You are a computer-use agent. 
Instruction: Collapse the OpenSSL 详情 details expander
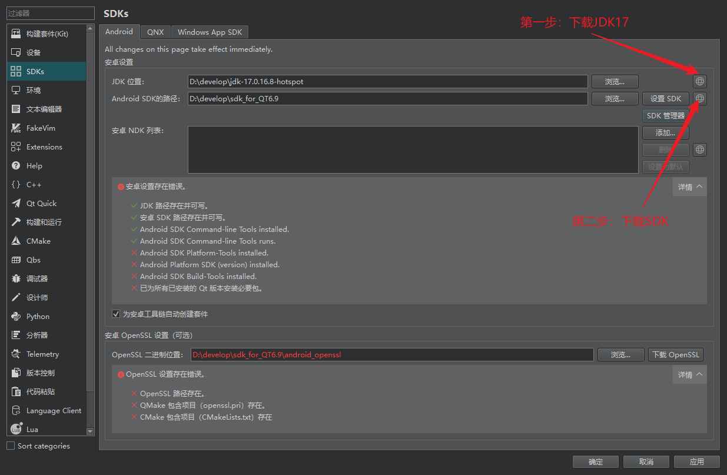click(690, 374)
